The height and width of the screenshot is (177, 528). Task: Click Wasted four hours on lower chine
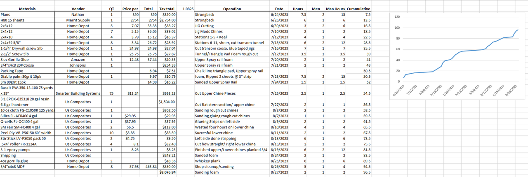232,128
